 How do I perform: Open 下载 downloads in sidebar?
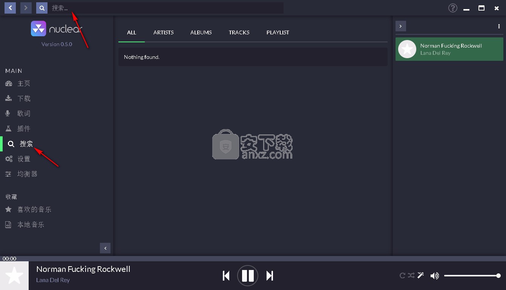point(18,99)
